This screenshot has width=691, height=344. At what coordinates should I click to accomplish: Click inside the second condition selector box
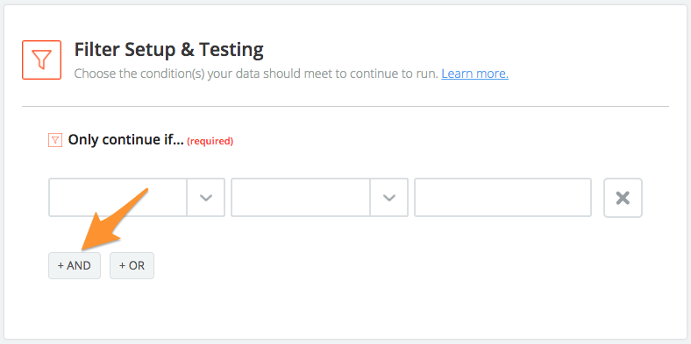coord(301,198)
